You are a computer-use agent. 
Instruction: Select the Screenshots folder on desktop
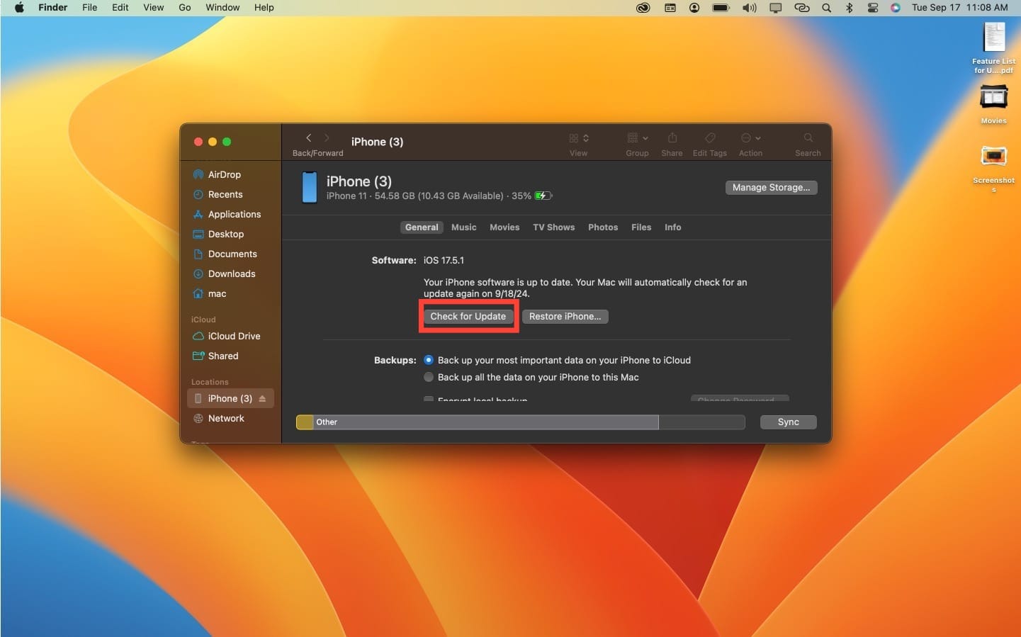[994, 168]
